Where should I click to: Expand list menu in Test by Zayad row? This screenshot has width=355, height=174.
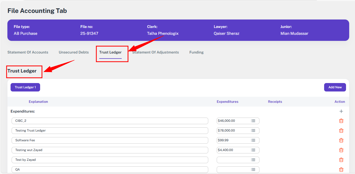pyautogui.click(x=253, y=160)
